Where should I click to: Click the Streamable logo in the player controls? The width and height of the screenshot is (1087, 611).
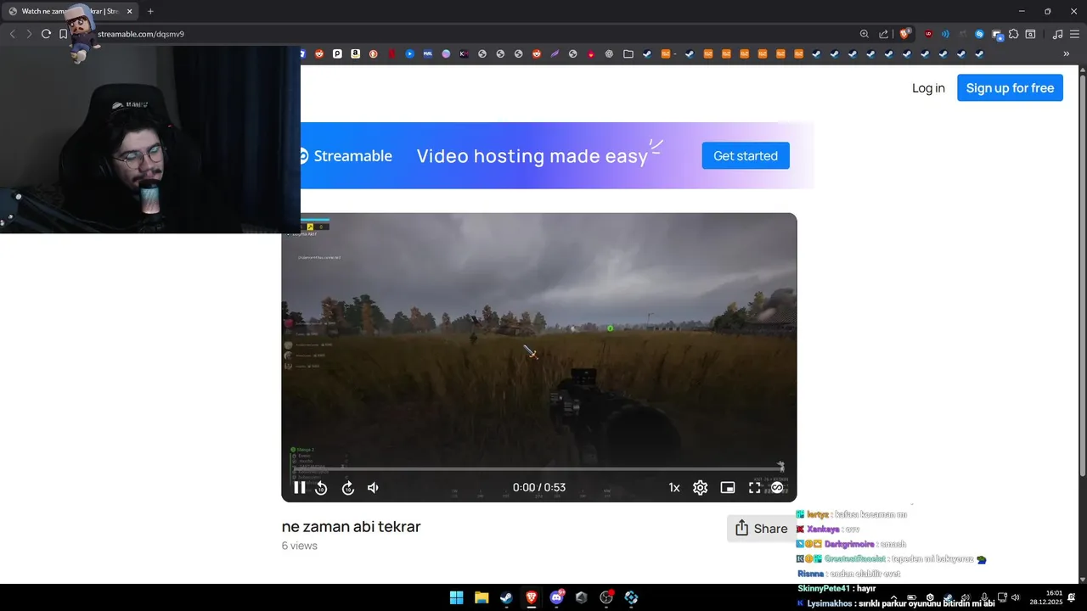(777, 488)
